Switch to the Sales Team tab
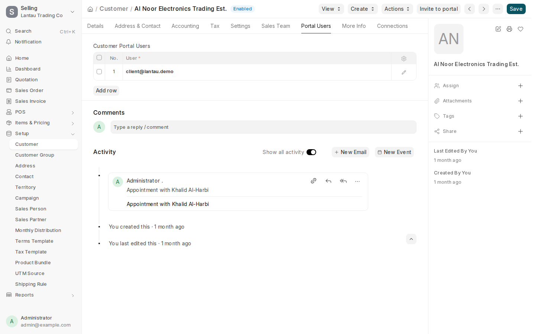 [276, 26]
